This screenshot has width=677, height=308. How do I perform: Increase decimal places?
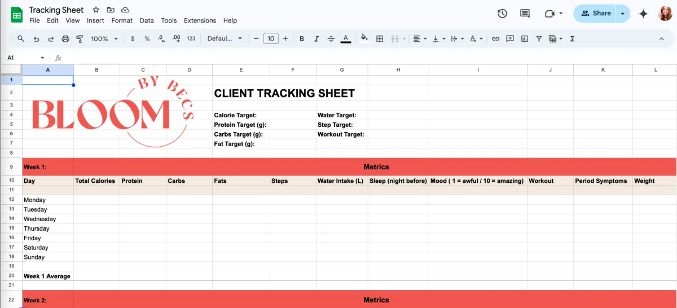pos(176,39)
